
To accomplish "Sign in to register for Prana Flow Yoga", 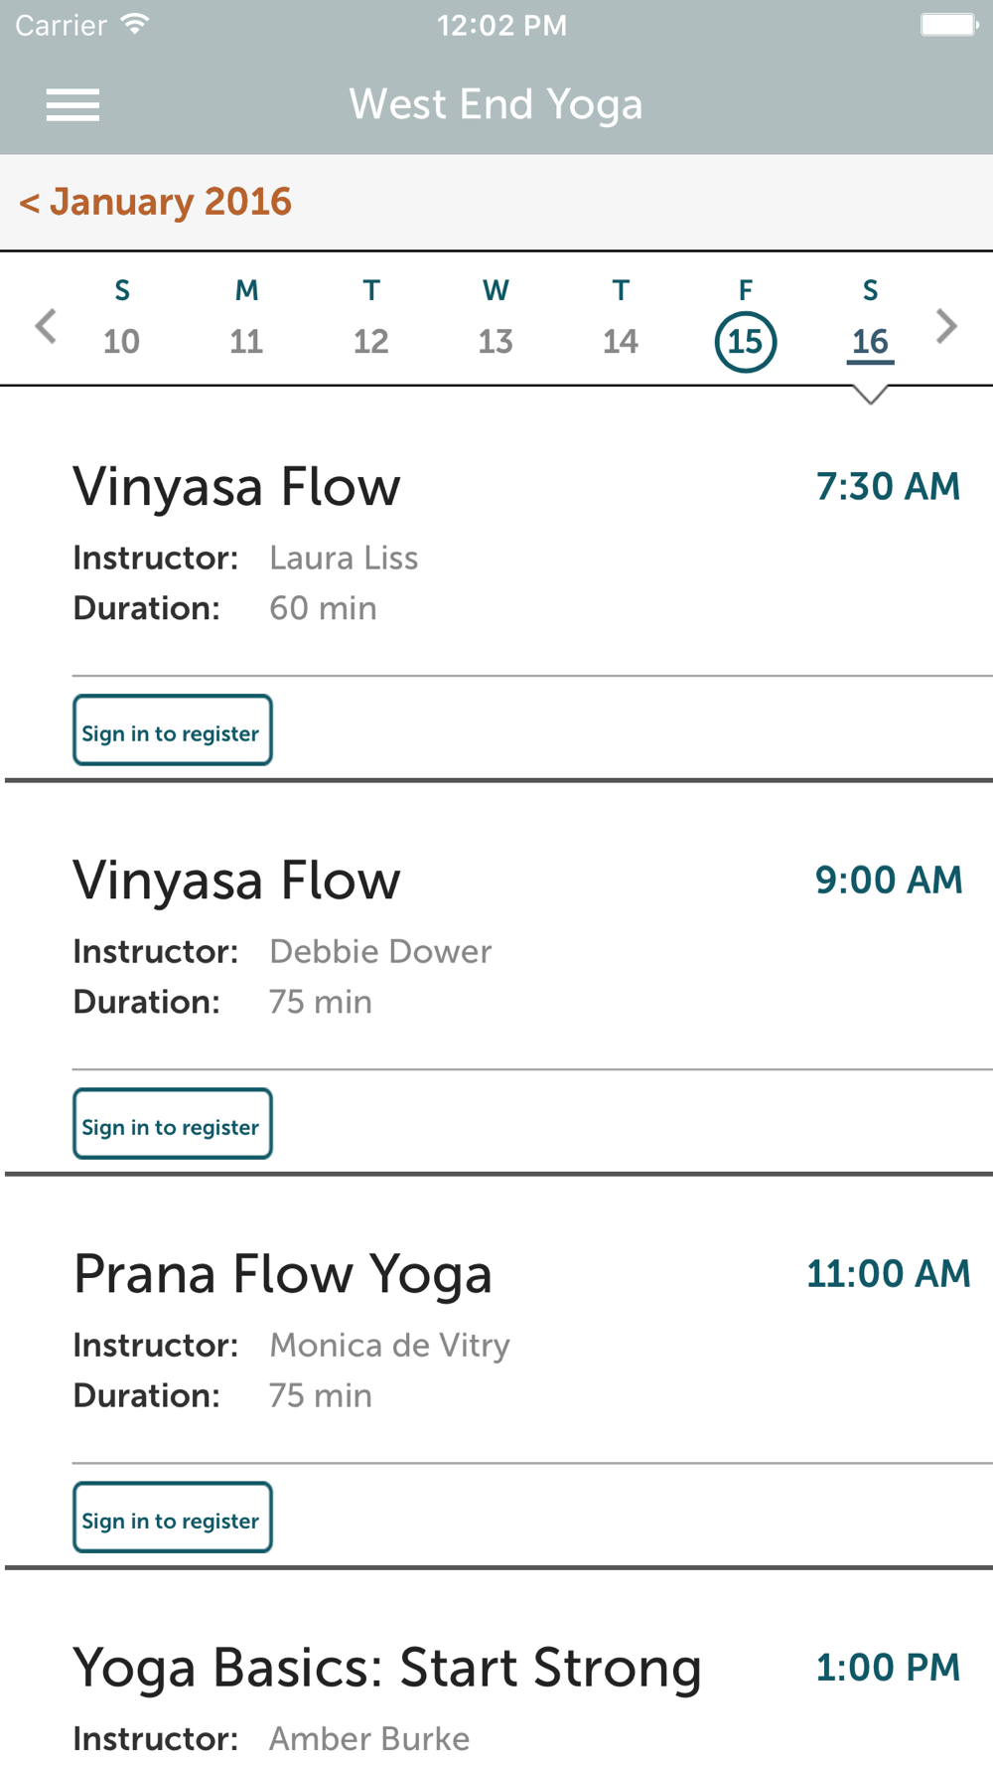I will (173, 1518).
